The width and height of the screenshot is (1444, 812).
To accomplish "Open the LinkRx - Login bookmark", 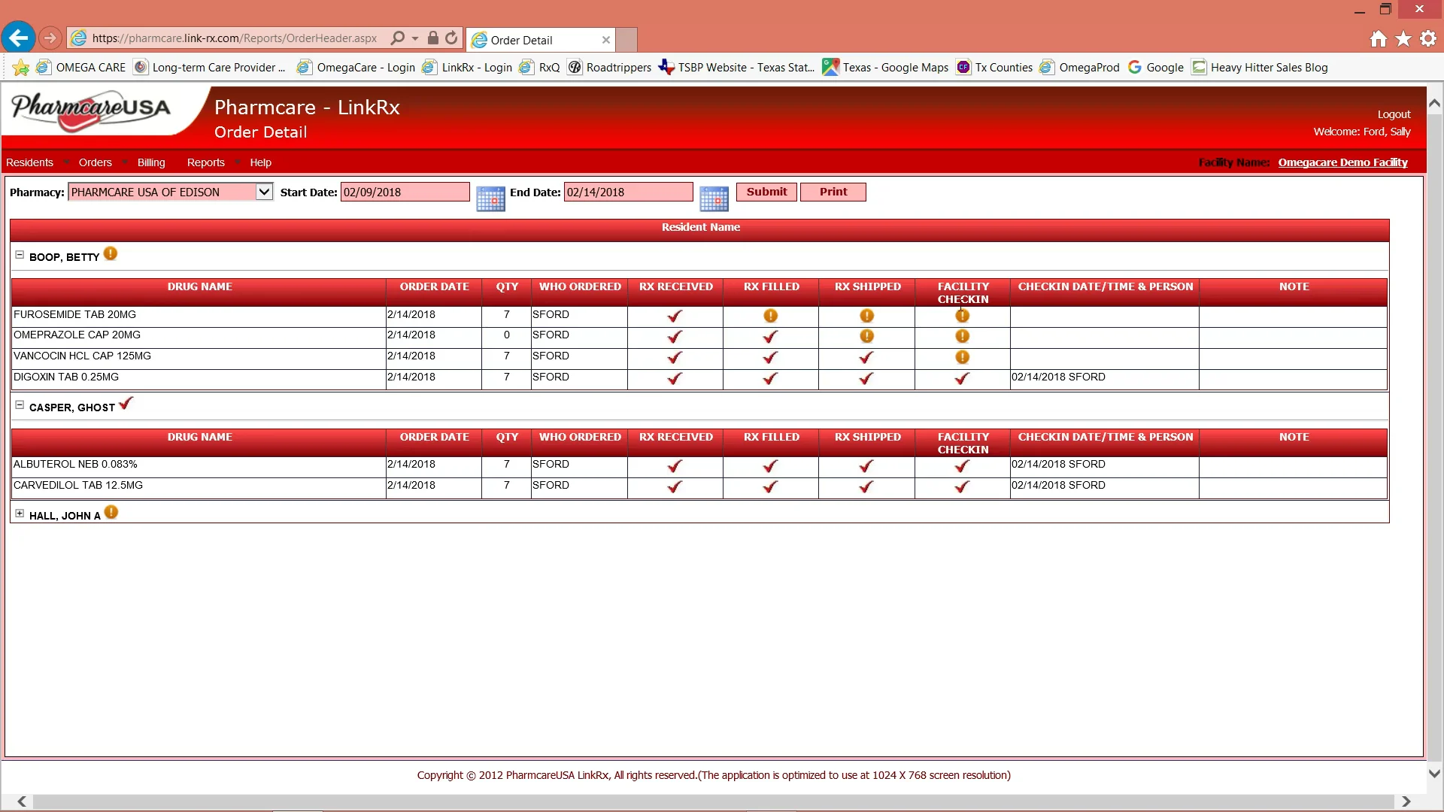I will pos(467,68).
